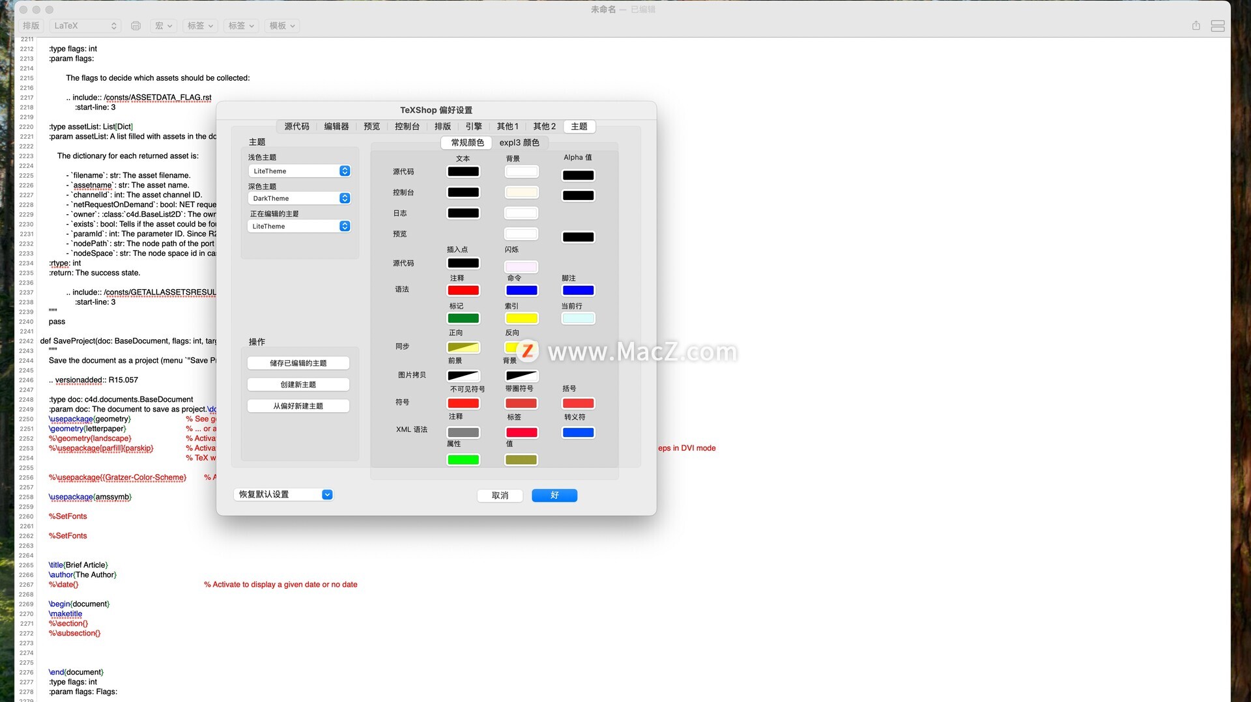
Task: Open the 控制台 text color swatch
Action: pos(463,193)
